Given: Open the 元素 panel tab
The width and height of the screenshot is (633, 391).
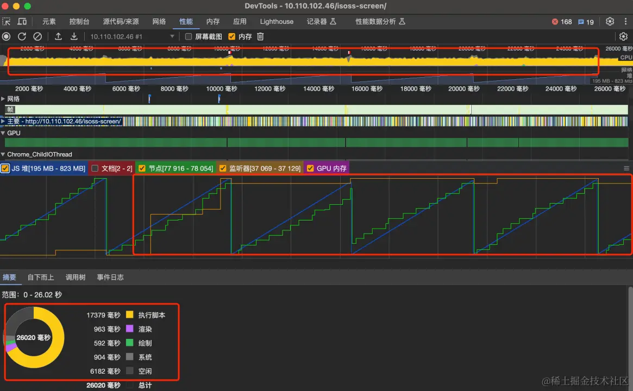Looking at the screenshot, I should 49,21.
